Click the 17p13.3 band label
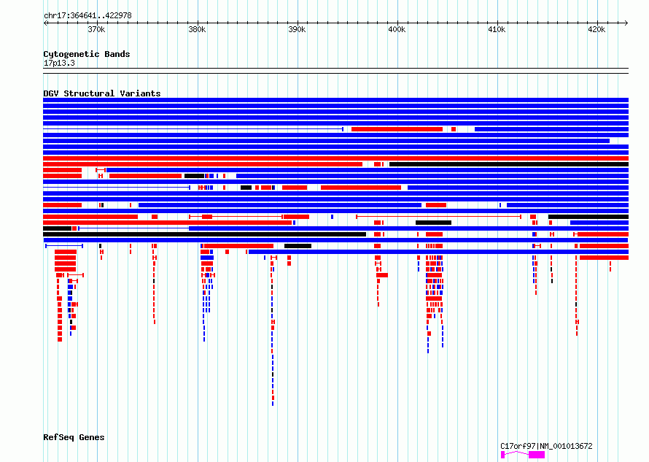 pos(59,63)
